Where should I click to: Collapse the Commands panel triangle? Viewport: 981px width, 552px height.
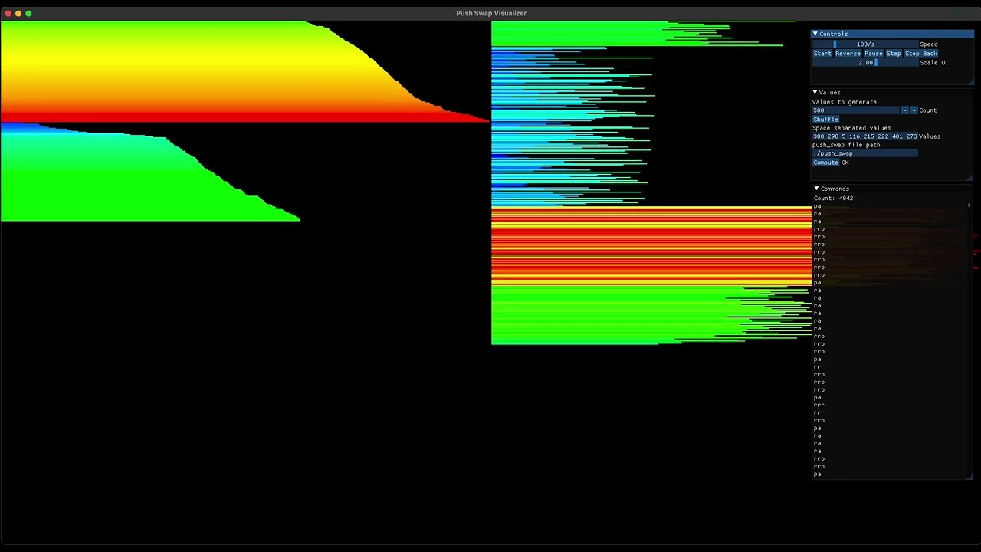pos(815,189)
